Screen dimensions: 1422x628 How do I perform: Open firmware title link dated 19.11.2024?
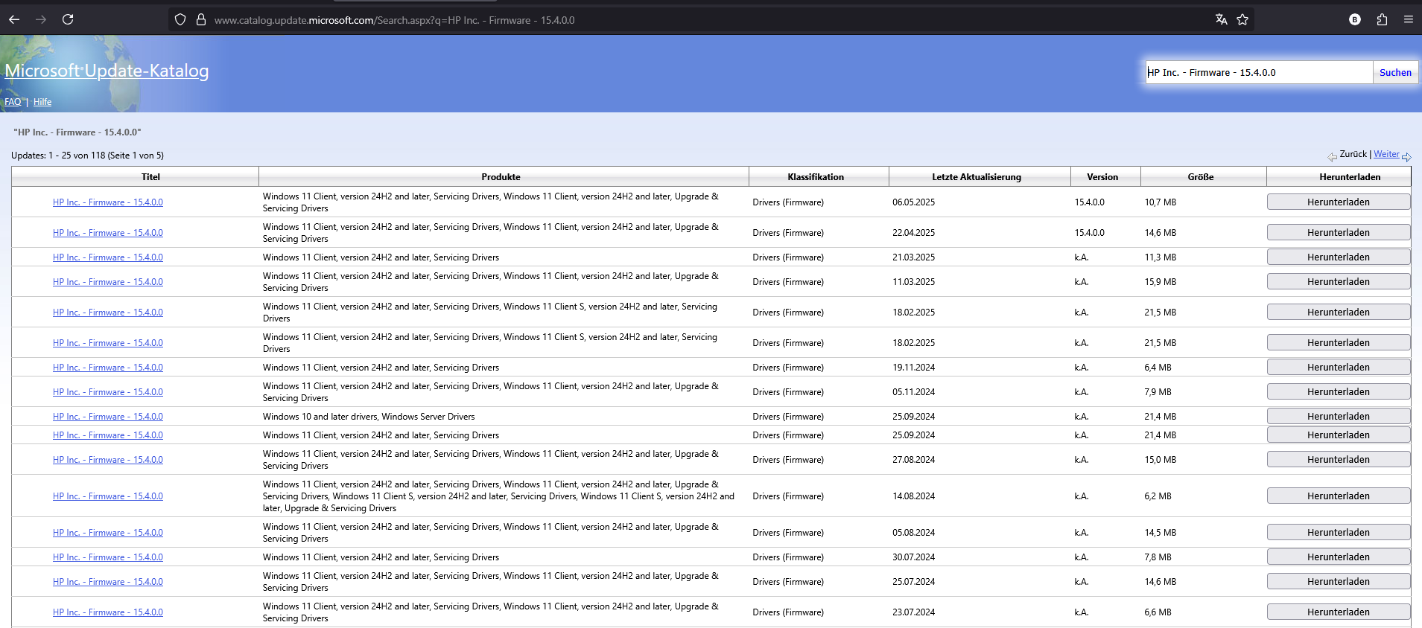coord(108,368)
